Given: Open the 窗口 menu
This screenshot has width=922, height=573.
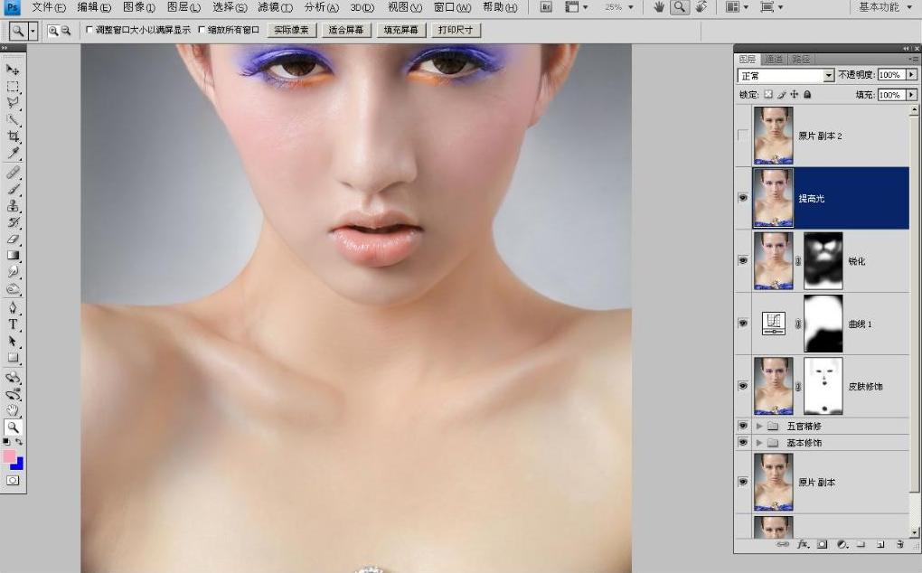Looking at the screenshot, I should 452,7.
